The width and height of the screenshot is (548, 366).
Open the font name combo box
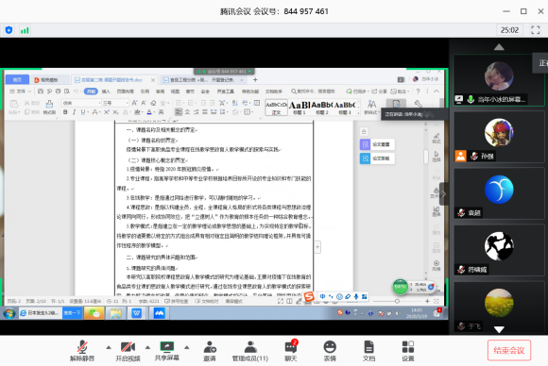[82, 103]
